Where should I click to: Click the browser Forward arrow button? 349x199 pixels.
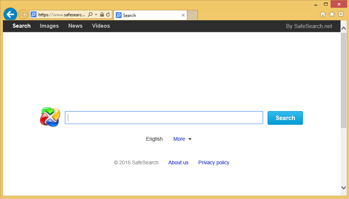click(23, 15)
